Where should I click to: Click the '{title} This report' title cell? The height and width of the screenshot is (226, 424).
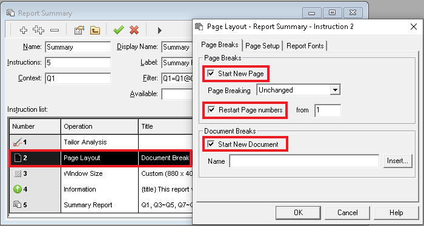click(165, 189)
